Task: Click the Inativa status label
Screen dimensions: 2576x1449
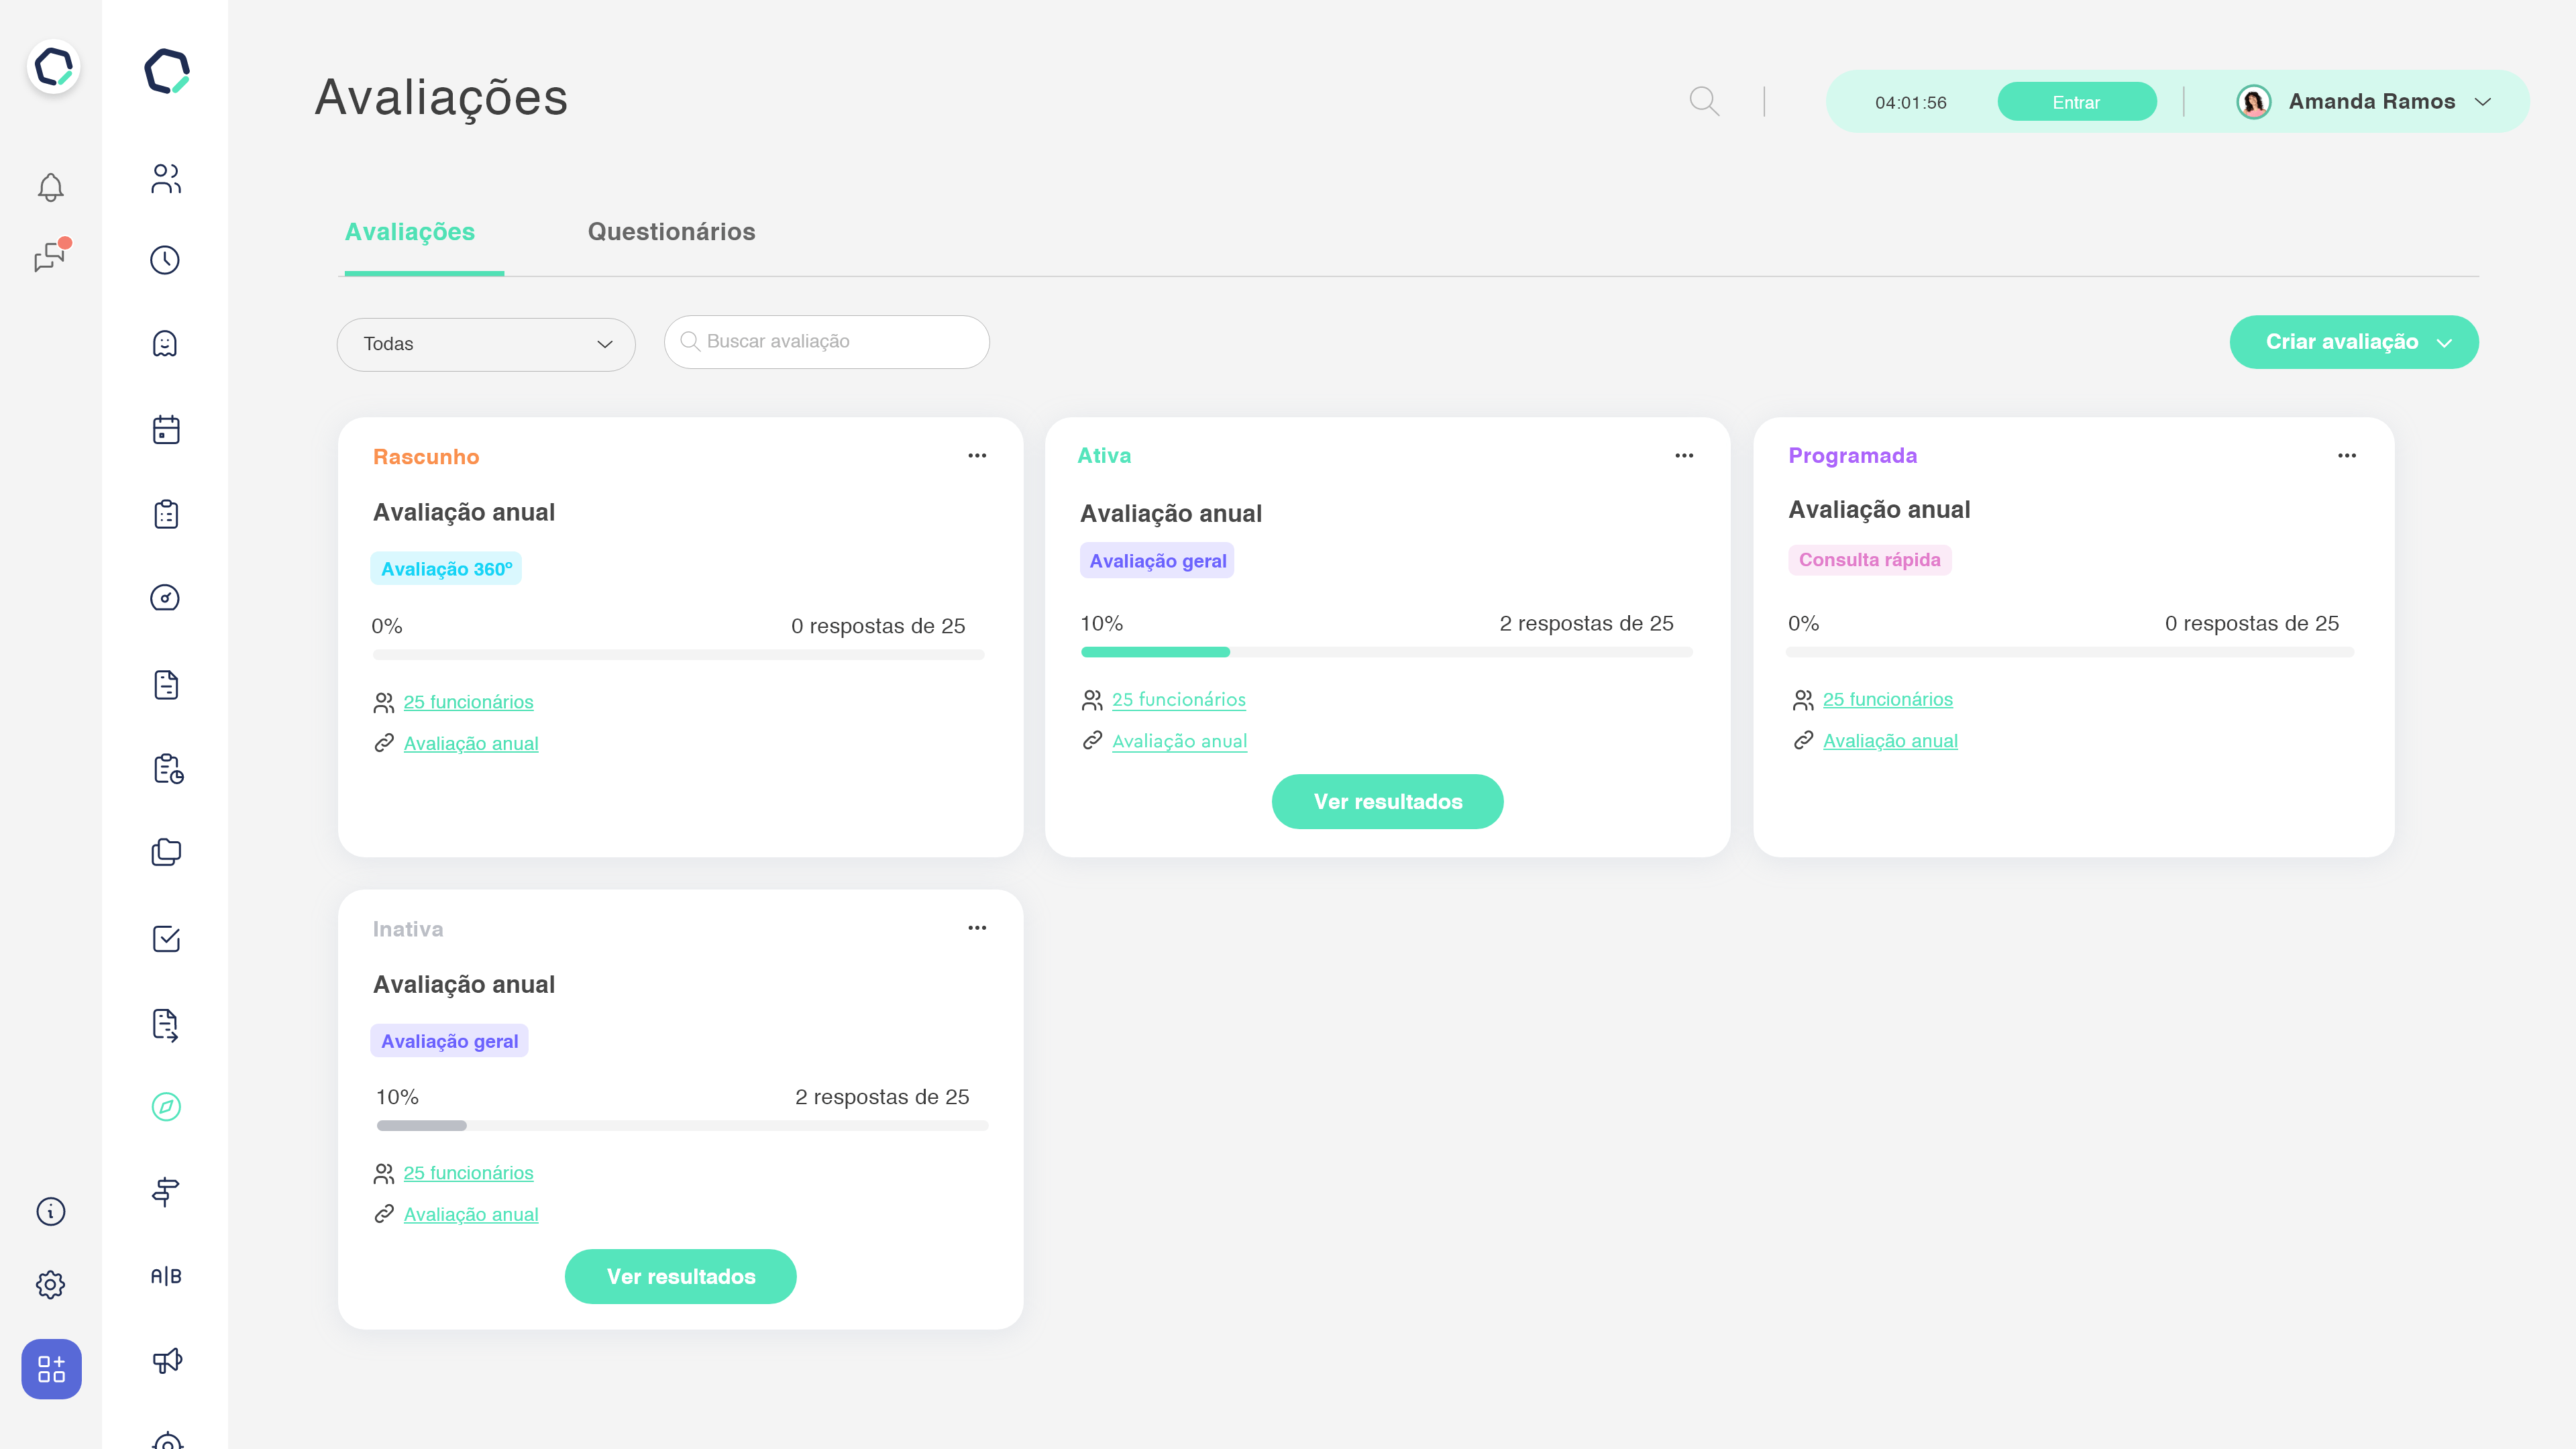Action: [407, 929]
